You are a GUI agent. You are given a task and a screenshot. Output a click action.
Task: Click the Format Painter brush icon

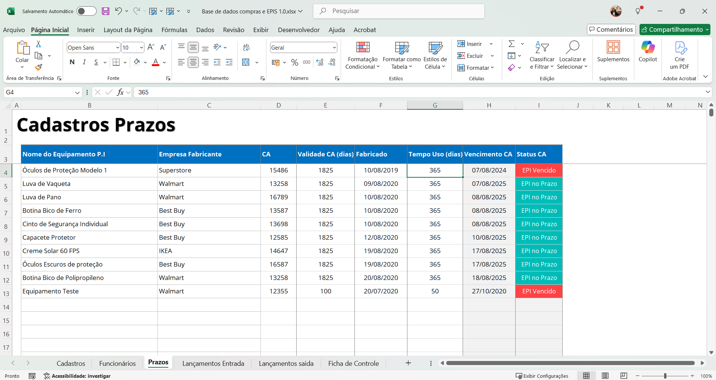click(x=38, y=68)
